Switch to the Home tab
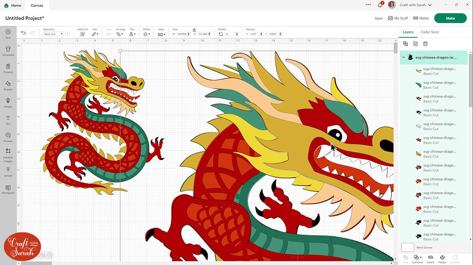The width and height of the screenshot is (473, 265). tap(13, 6)
